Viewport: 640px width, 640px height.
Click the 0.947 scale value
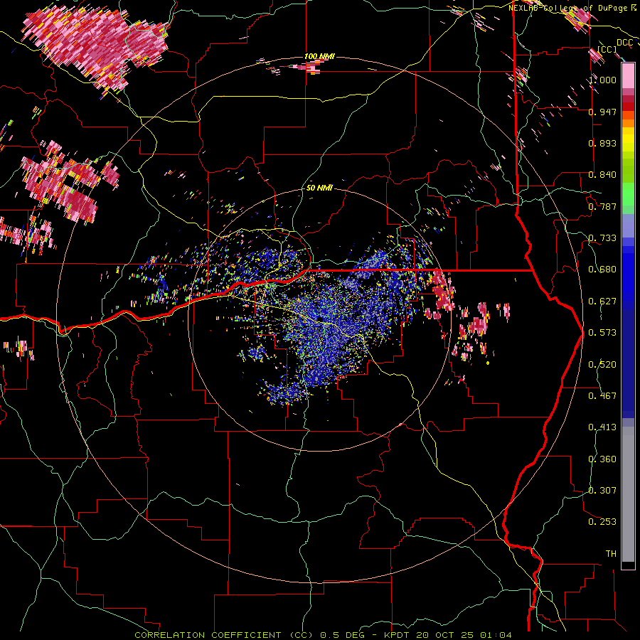point(602,112)
